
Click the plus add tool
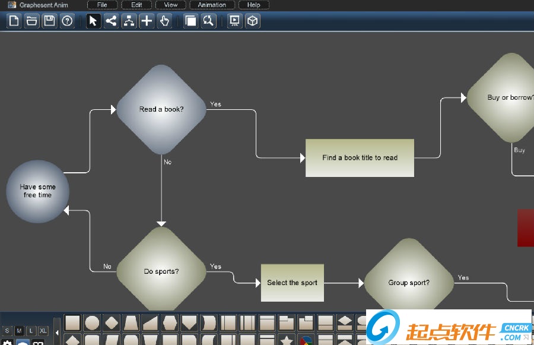pyautogui.click(x=147, y=21)
